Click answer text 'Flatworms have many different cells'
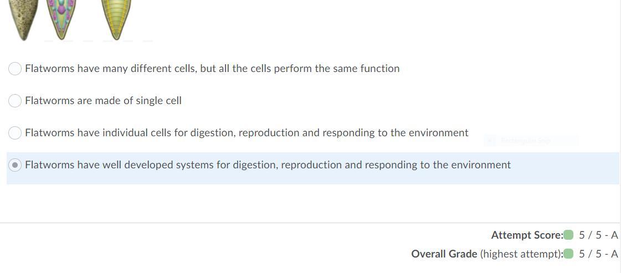Viewport: 621px width, 273px height. [212, 69]
